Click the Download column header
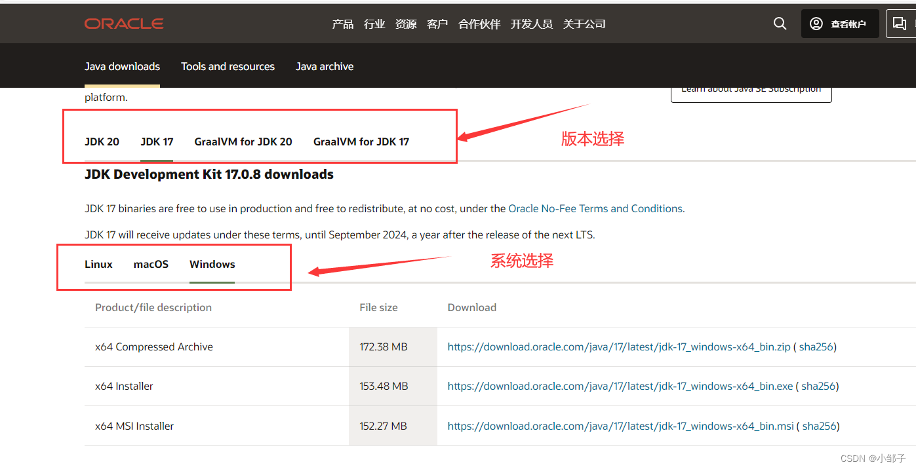 tap(471, 307)
